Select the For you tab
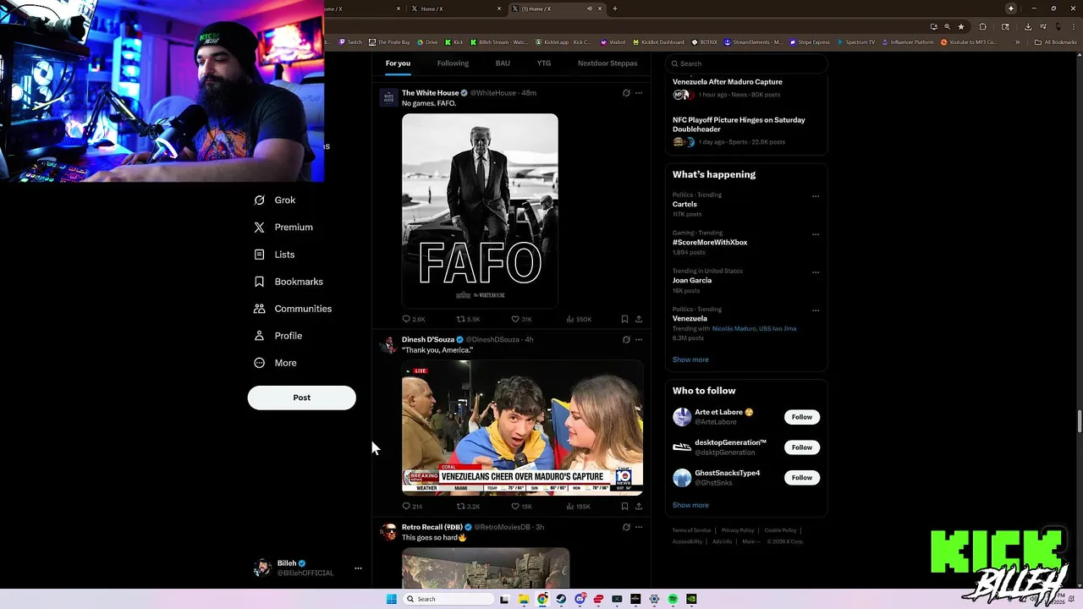Screen dimensions: 1083x609 click(398, 63)
